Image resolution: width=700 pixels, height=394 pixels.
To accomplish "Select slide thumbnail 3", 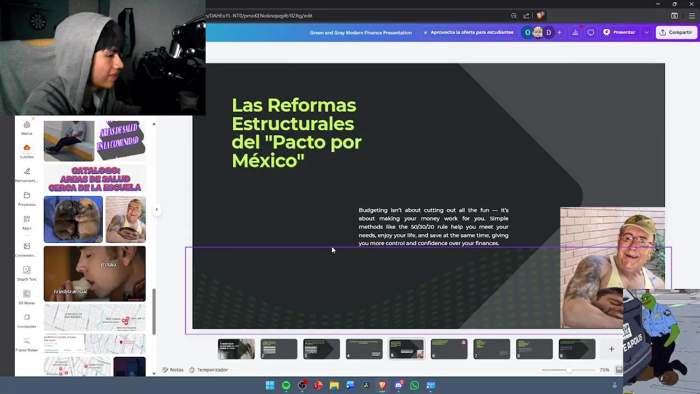I will [322, 349].
